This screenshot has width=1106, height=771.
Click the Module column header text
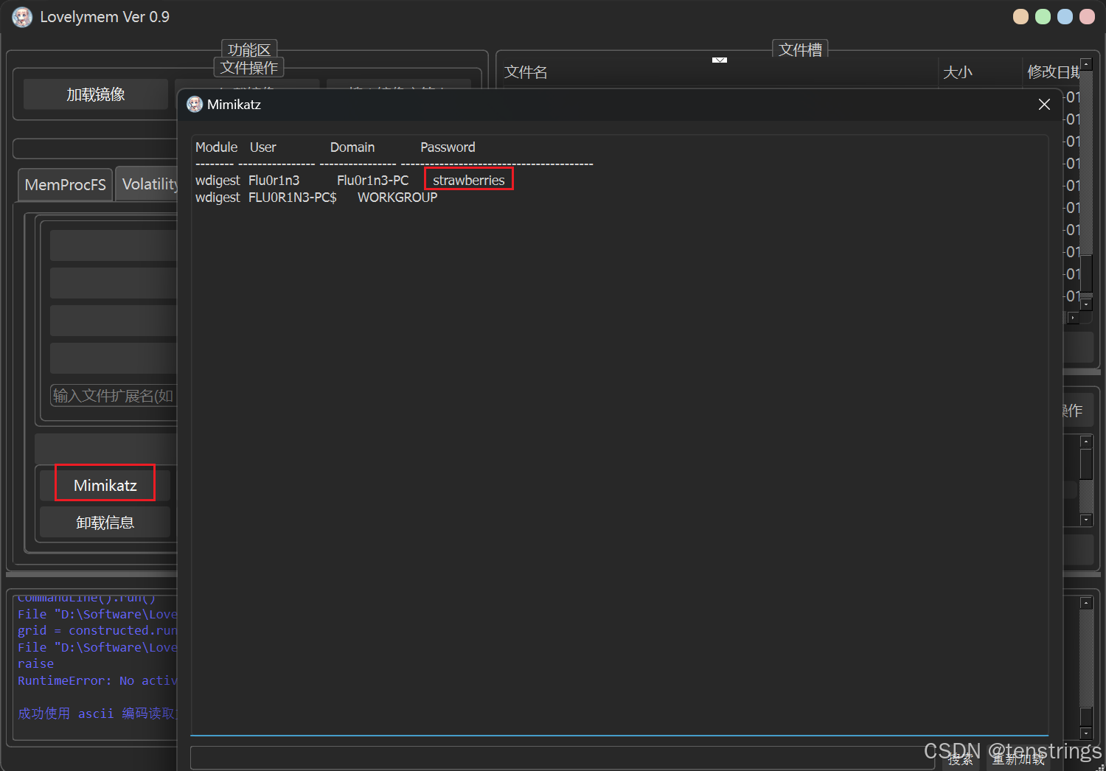click(x=217, y=147)
